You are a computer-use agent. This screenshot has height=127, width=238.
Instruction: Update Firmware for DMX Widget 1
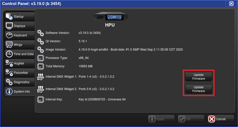coord(199,77)
